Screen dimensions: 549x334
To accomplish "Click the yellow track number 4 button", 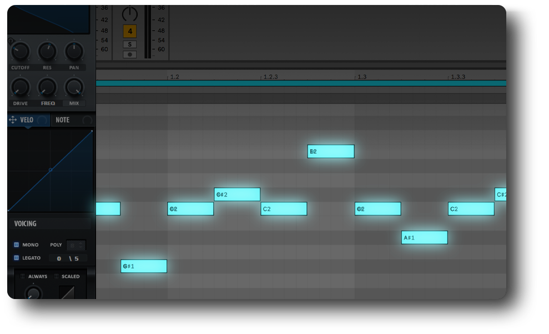I will (129, 32).
